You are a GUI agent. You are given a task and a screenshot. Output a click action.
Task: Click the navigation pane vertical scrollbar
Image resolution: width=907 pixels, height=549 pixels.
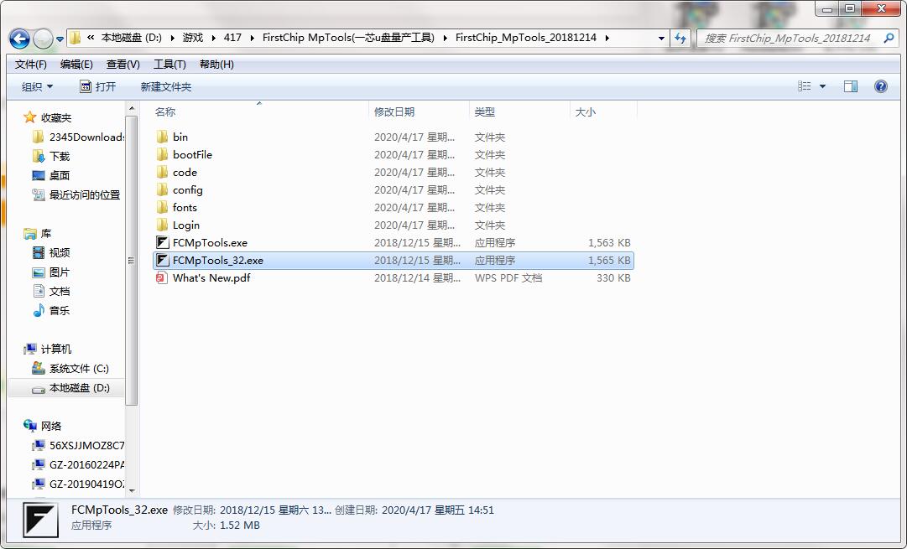pyautogui.click(x=131, y=260)
